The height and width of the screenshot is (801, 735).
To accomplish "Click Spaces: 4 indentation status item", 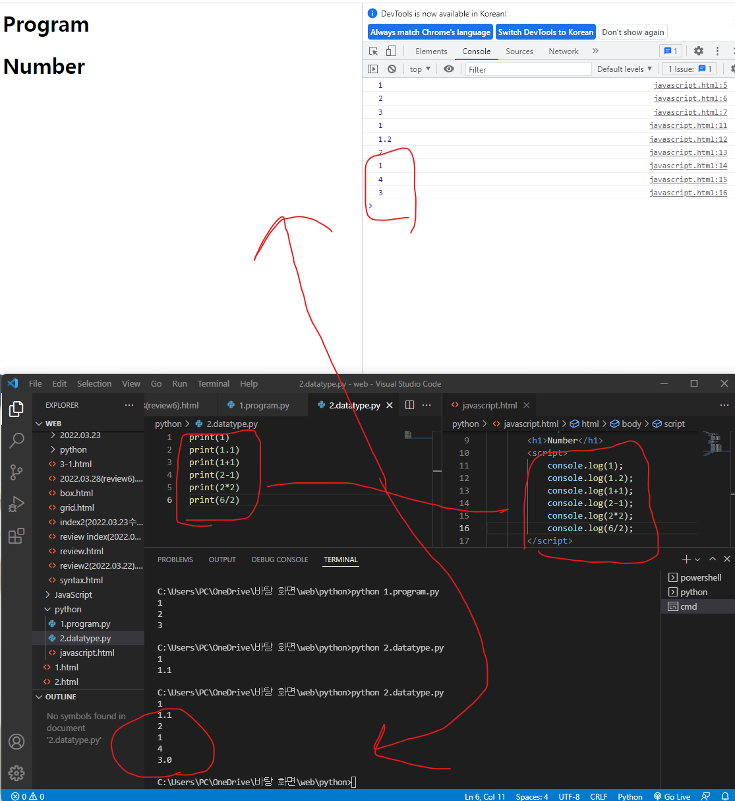I will click(x=532, y=796).
